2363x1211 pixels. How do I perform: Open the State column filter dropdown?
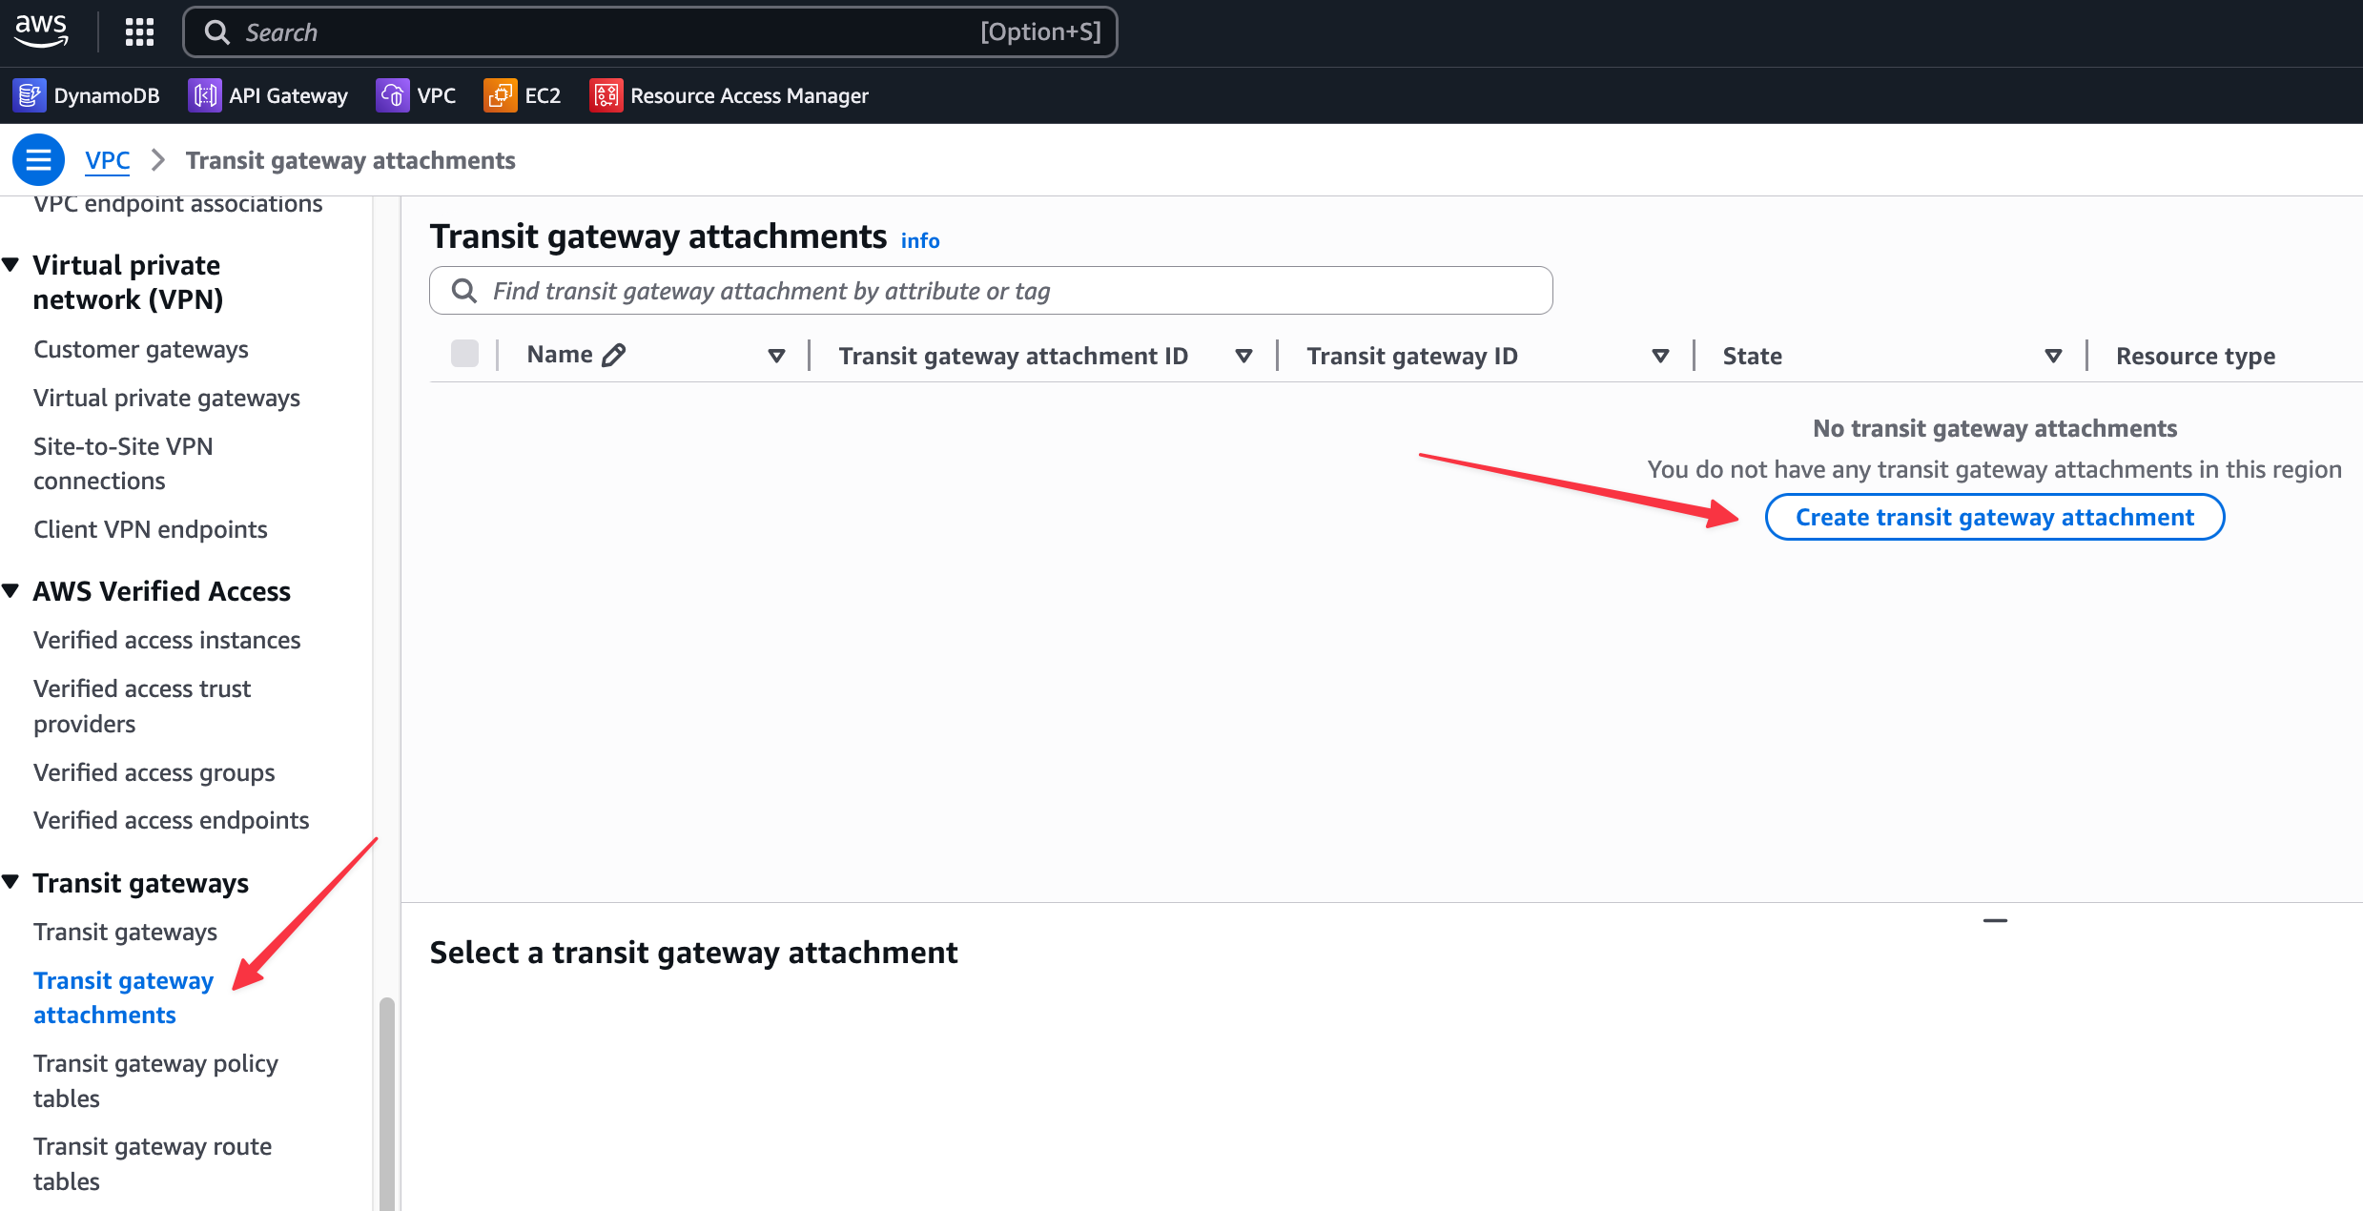(x=2053, y=355)
